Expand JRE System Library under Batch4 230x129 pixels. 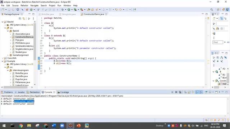tap(5, 25)
